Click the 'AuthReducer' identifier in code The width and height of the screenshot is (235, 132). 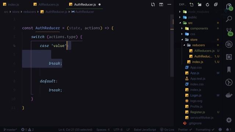coord(48,28)
